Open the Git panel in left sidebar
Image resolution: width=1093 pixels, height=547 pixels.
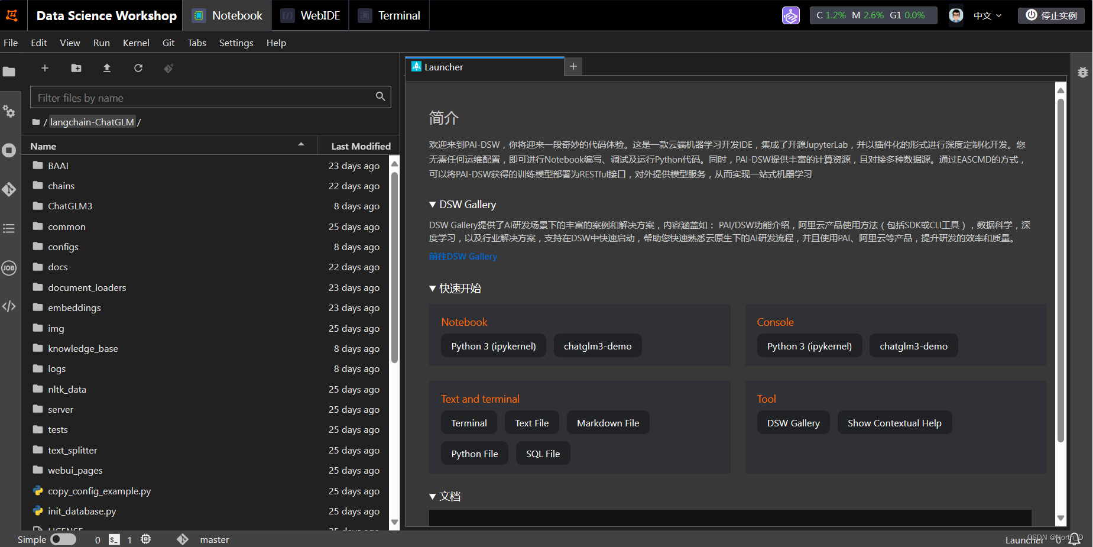(9, 189)
